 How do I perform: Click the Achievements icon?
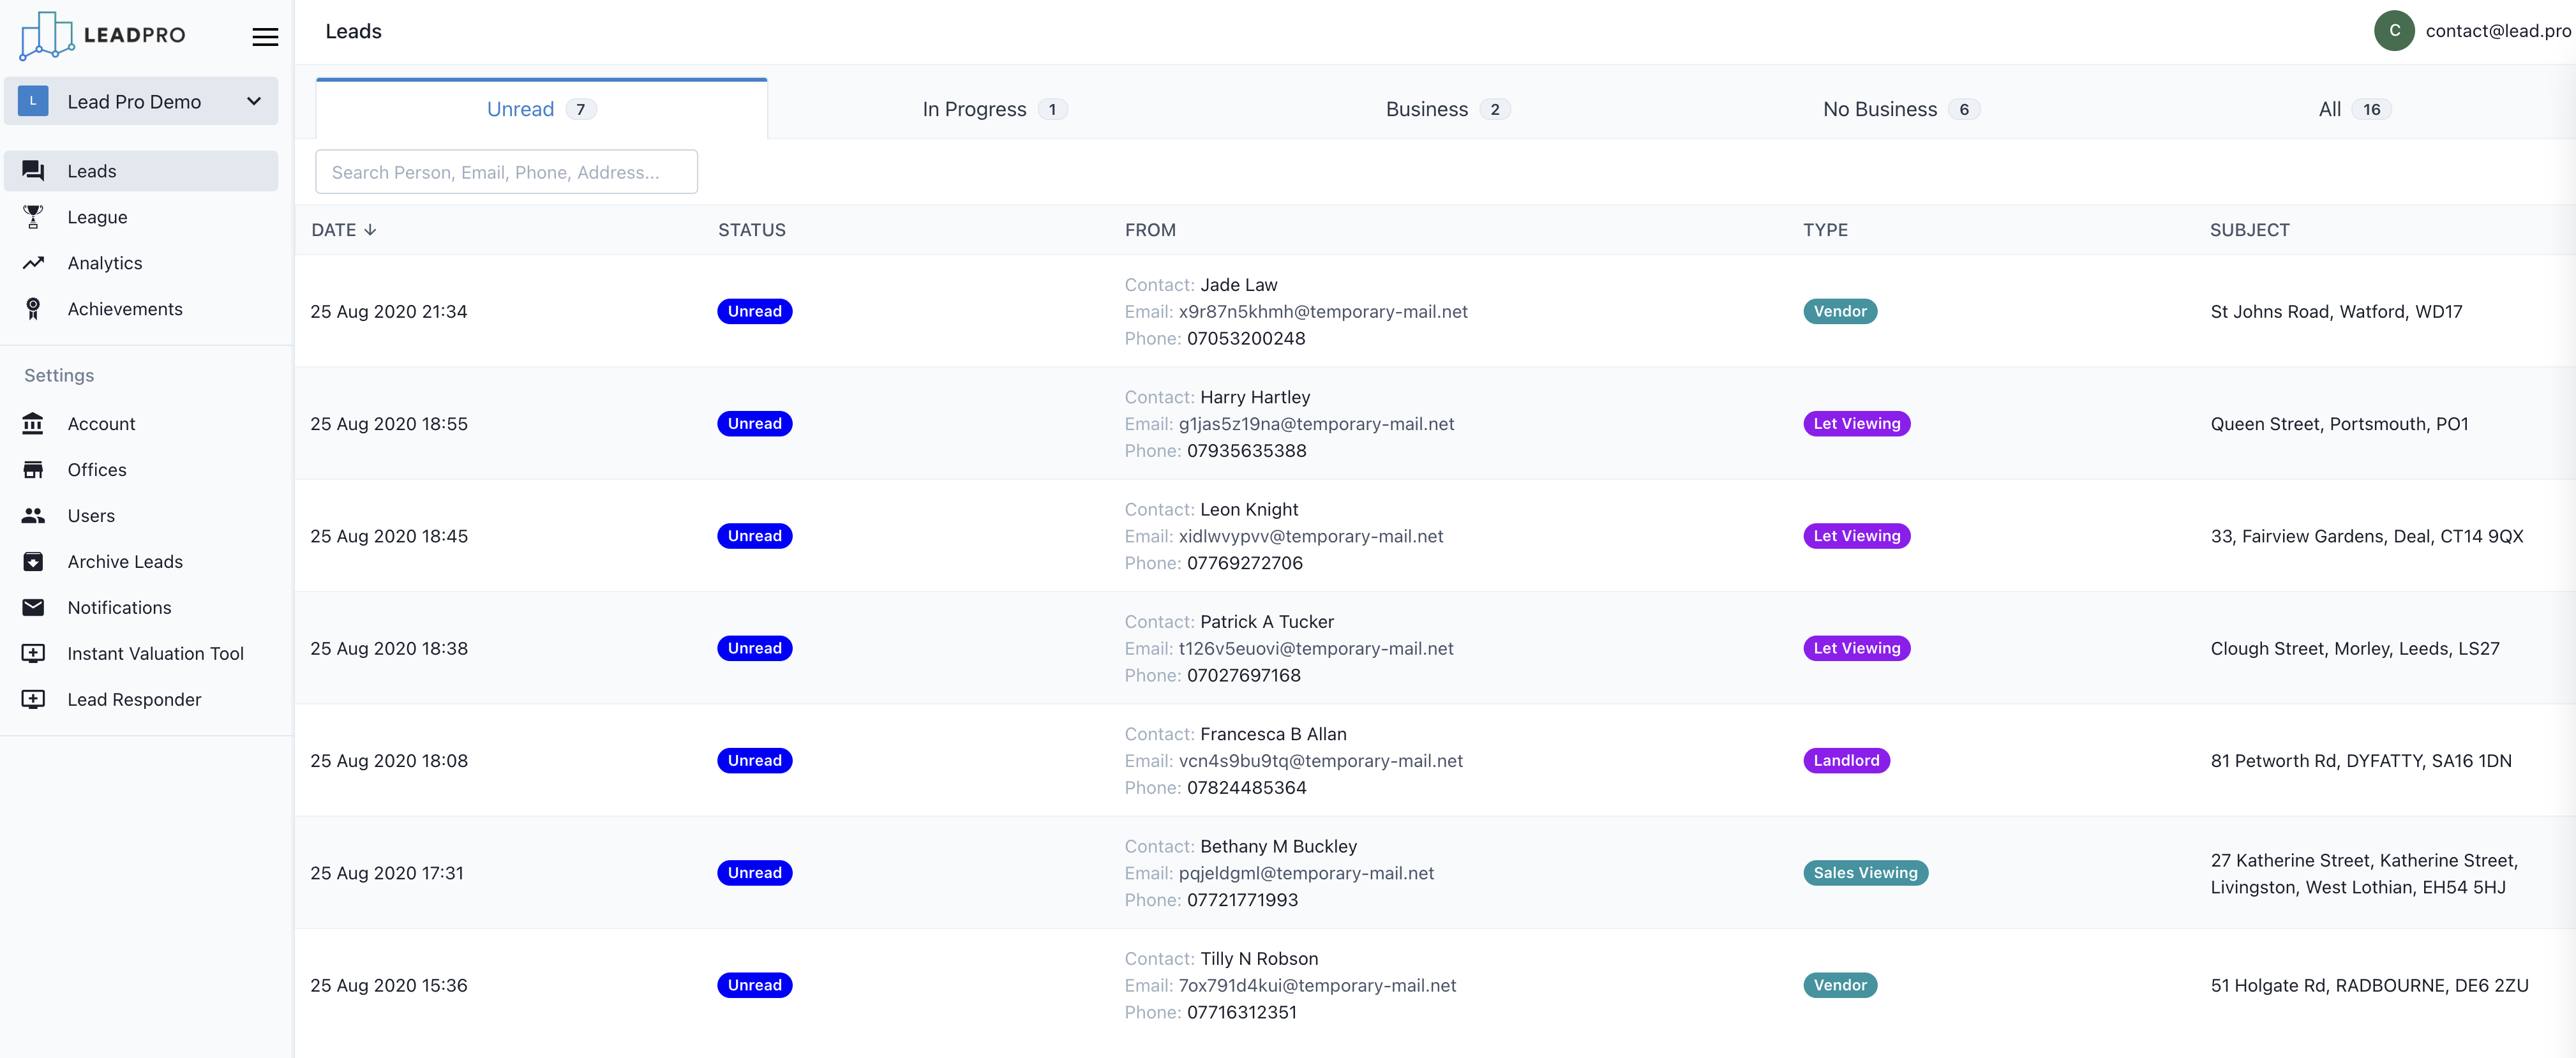[x=34, y=308]
